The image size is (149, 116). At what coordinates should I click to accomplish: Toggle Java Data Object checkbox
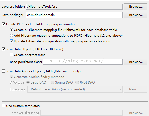[4, 49]
